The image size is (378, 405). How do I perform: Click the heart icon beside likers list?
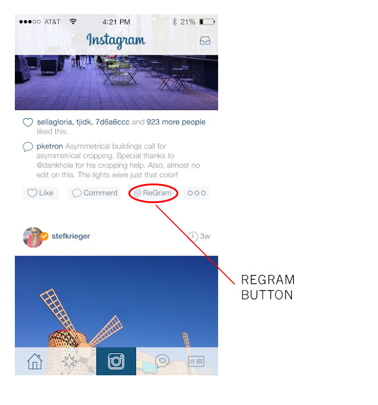click(x=28, y=122)
